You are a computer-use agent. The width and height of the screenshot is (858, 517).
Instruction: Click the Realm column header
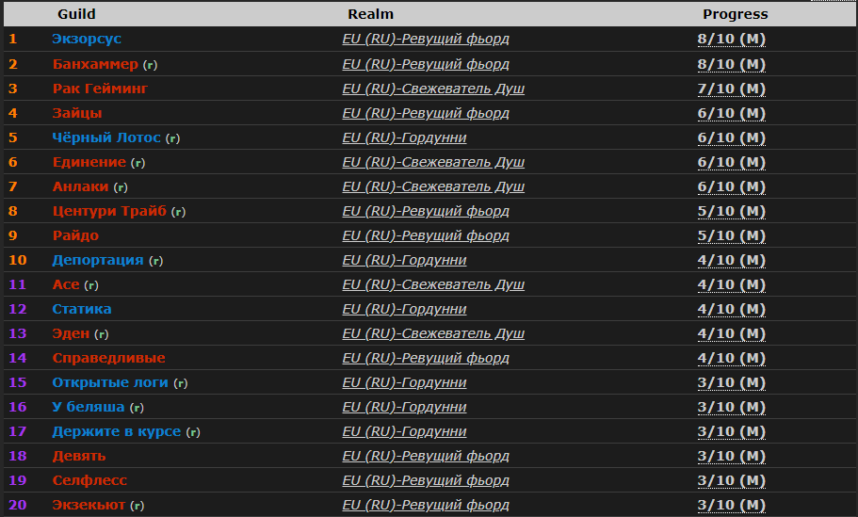[x=370, y=14]
